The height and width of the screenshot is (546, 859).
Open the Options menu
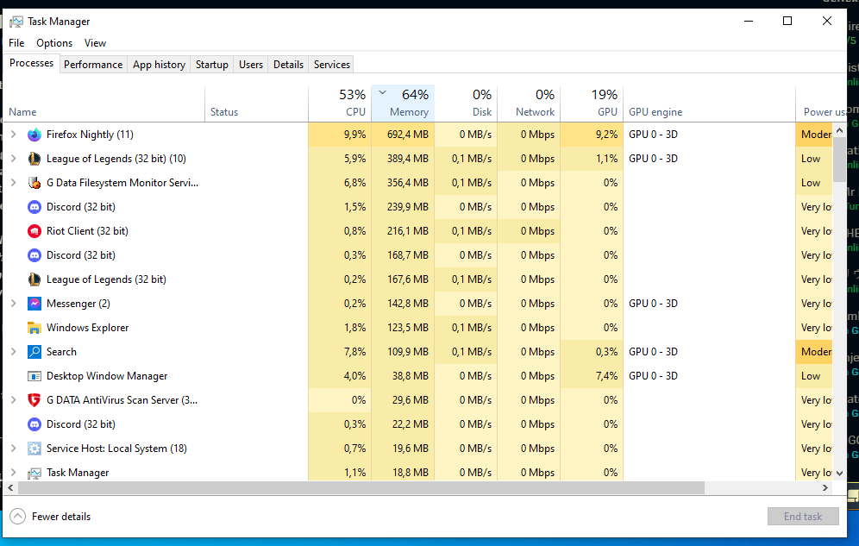click(54, 43)
